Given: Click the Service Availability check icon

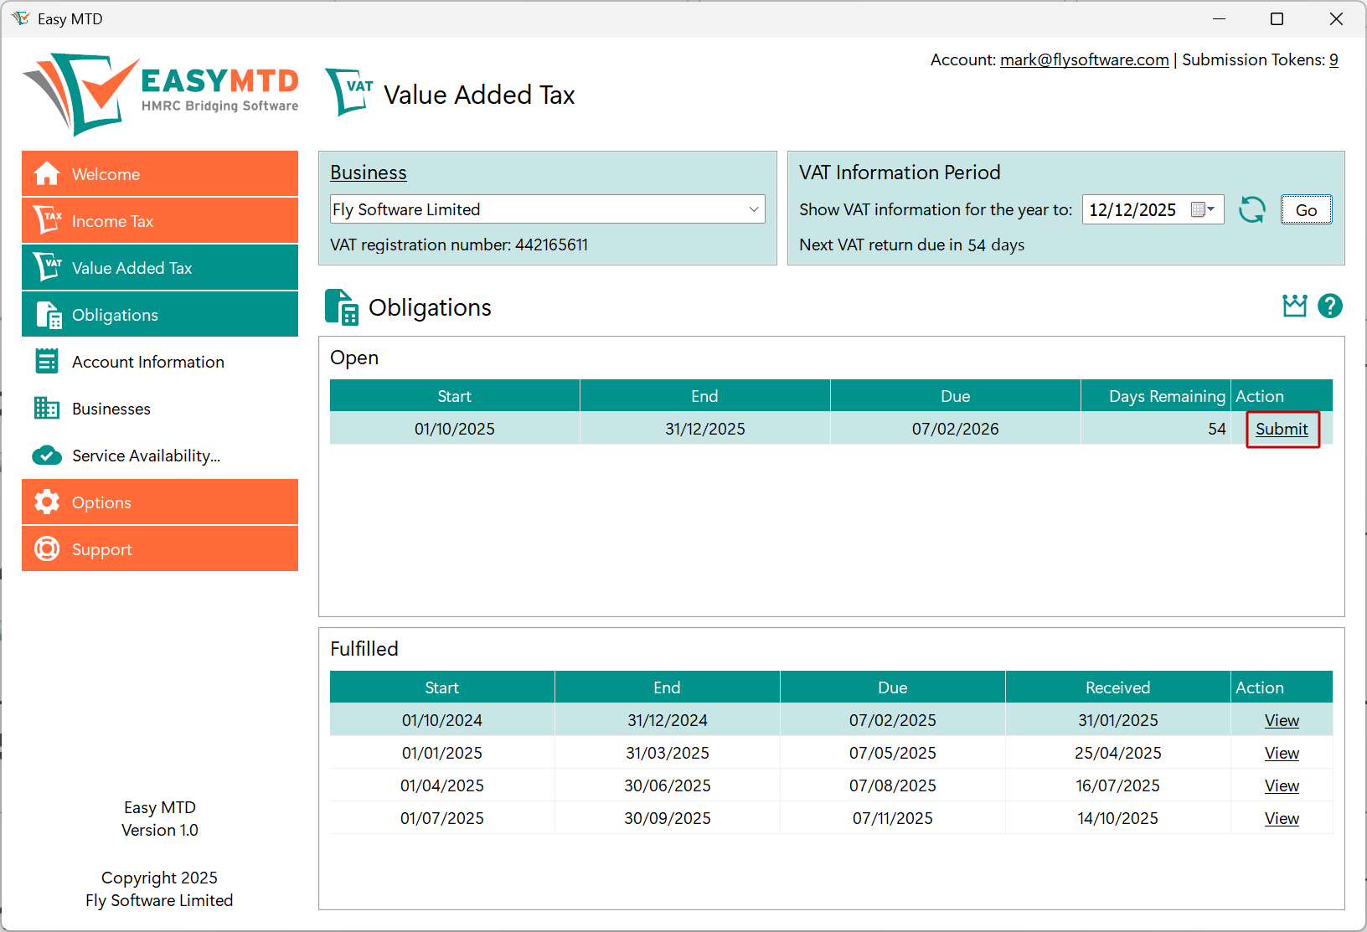Looking at the screenshot, I should tap(47, 456).
